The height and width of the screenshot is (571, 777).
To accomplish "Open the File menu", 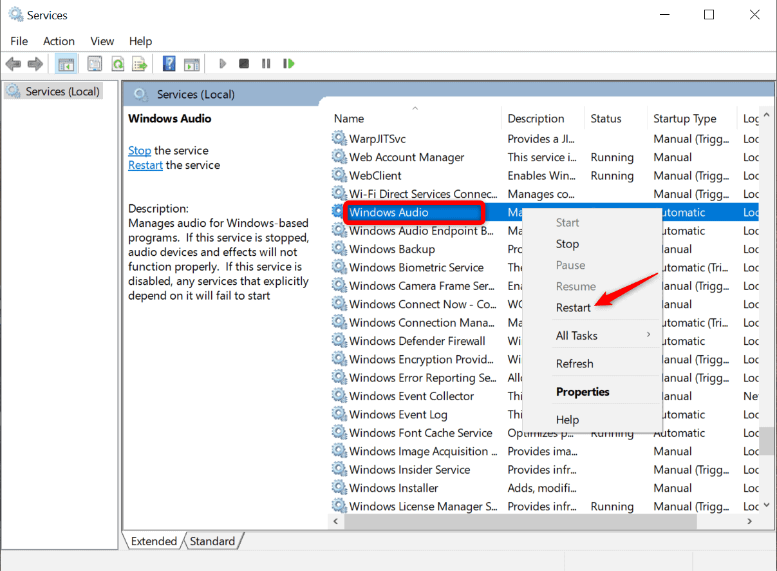I will 19,41.
